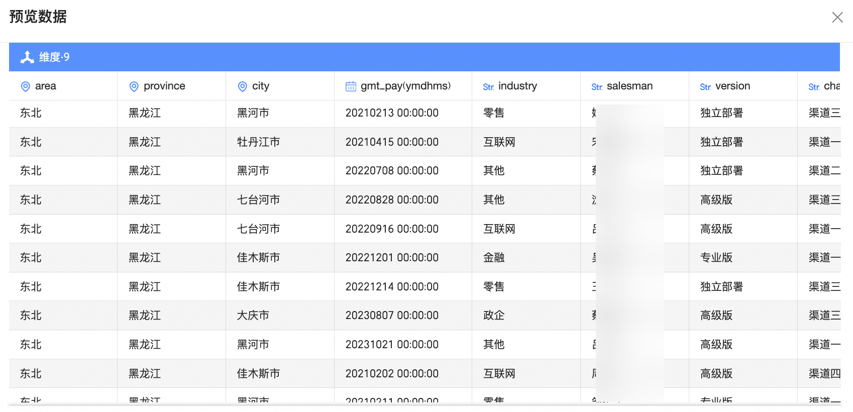Click 黑龙江 in the 20210415 row
Screen dimensions: 853x412
(145, 142)
